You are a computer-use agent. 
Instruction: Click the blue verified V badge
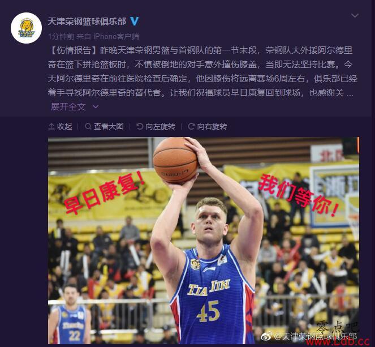coord(135,22)
